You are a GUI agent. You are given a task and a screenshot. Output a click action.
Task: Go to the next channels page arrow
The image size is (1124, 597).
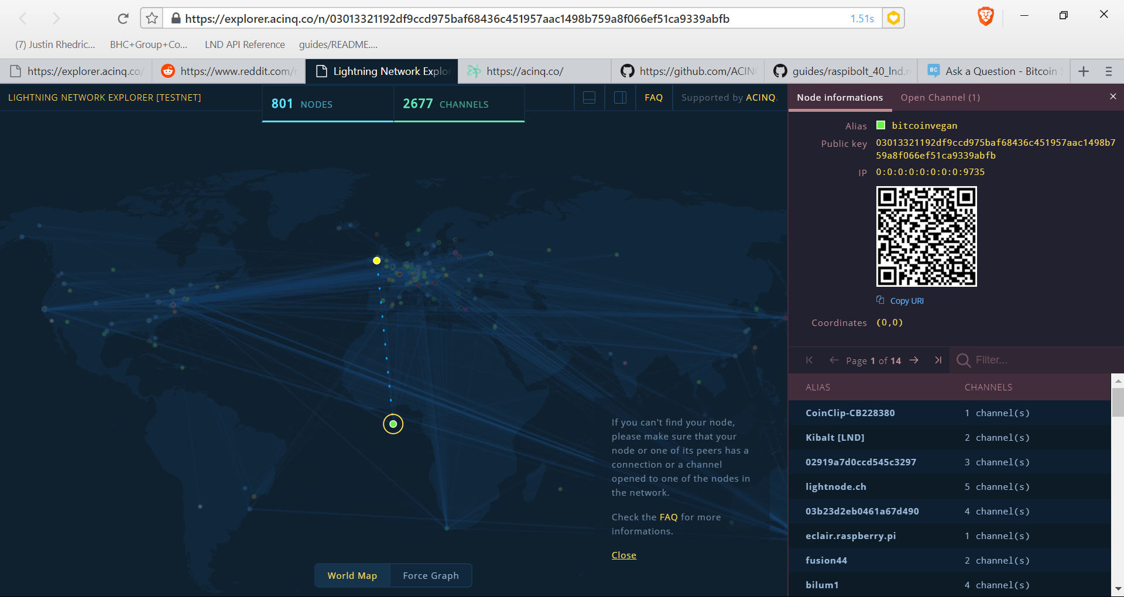(914, 361)
